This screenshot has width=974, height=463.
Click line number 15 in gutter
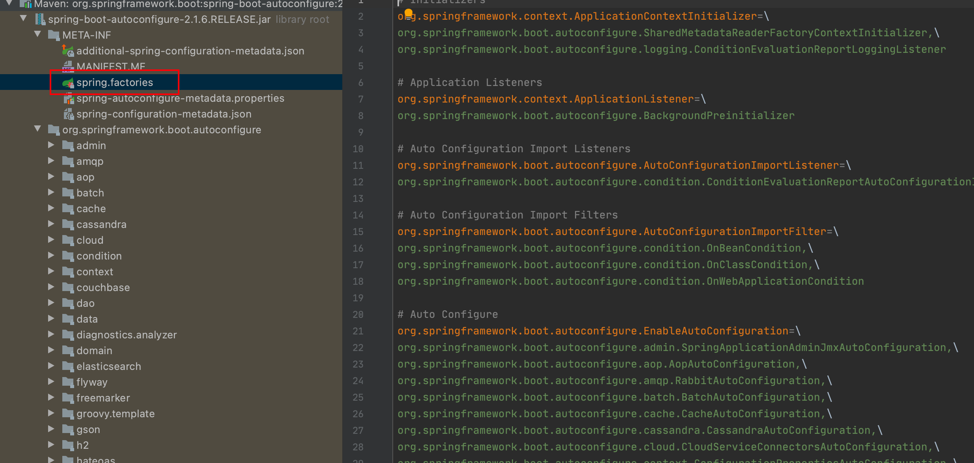coord(358,231)
